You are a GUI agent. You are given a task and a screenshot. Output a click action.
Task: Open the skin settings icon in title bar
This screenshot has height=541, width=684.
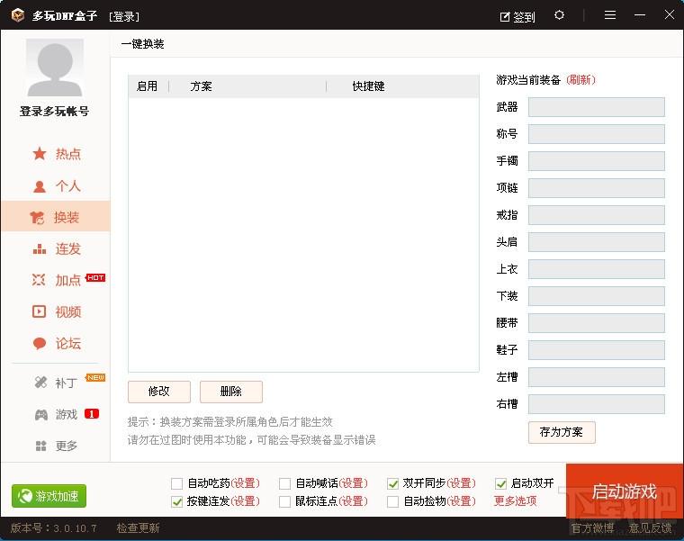click(559, 15)
